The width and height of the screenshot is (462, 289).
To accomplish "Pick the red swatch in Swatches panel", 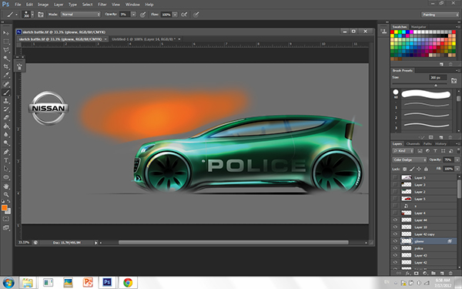I will click(x=393, y=32).
